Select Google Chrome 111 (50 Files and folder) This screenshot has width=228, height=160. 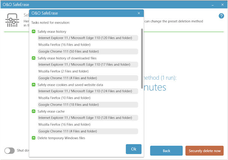(88, 51)
